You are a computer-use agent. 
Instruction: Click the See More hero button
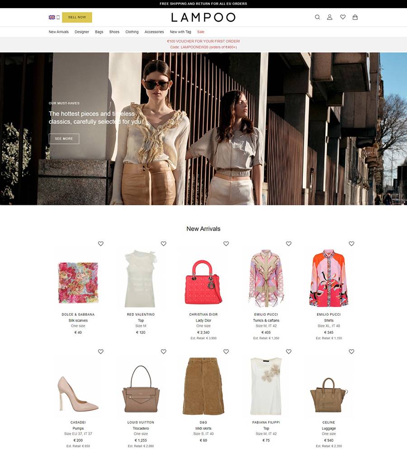point(64,138)
